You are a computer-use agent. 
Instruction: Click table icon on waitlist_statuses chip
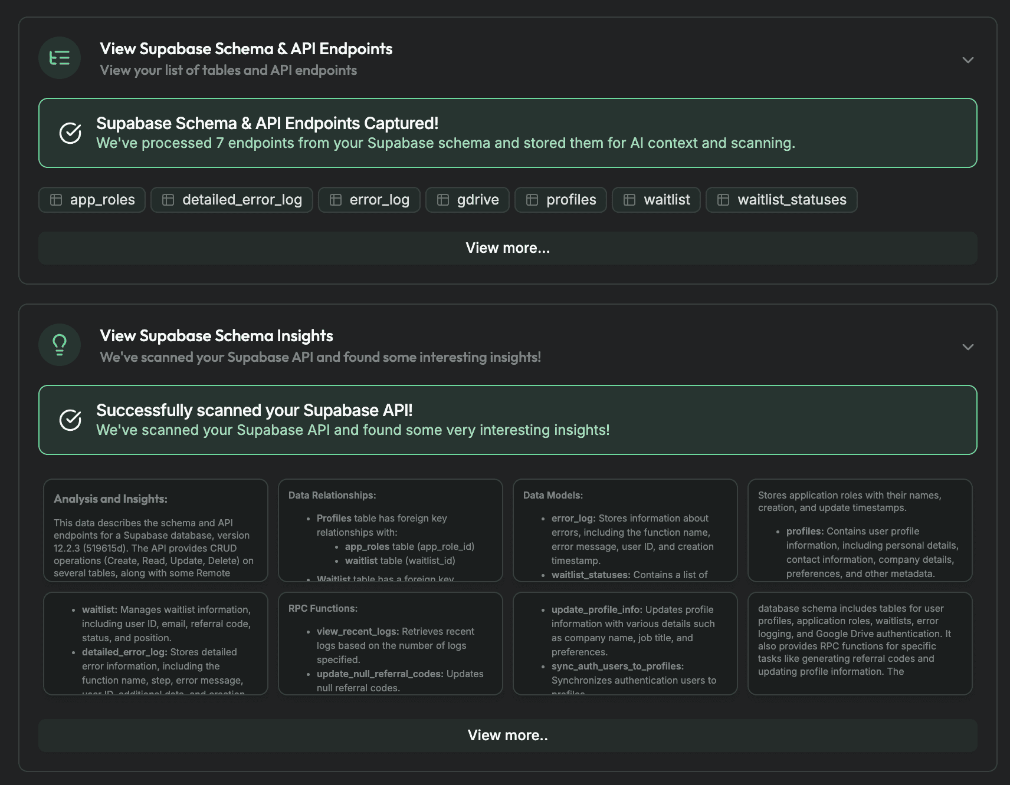click(723, 200)
